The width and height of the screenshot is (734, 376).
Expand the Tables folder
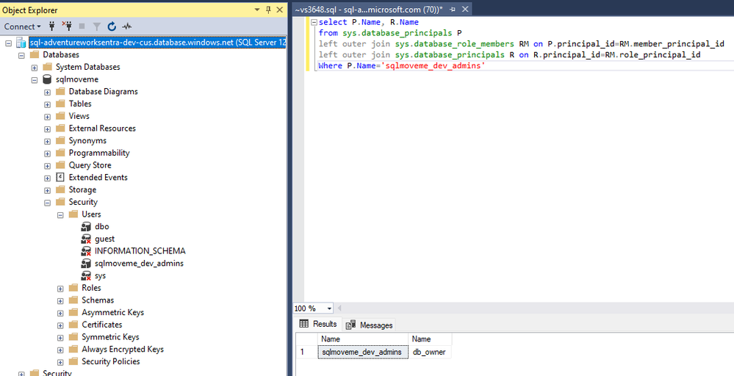47,104
